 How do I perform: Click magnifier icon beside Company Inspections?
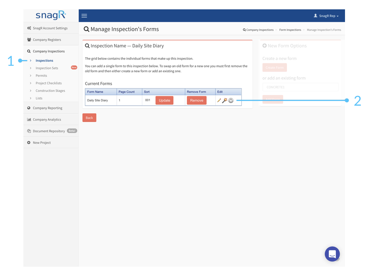coord(29,51)
